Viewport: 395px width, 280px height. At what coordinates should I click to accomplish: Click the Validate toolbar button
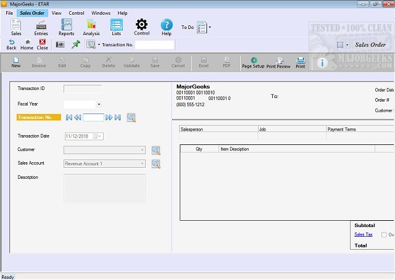131,62
